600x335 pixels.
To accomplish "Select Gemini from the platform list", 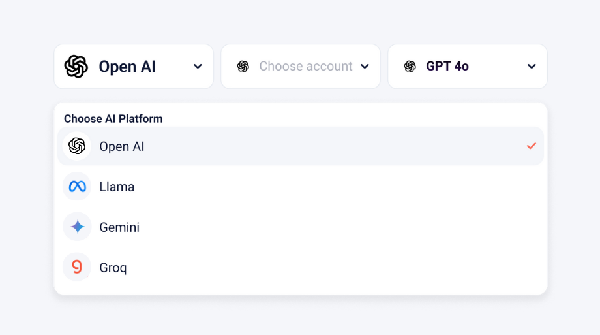I will pyautogui.click(x=301, y=227).
